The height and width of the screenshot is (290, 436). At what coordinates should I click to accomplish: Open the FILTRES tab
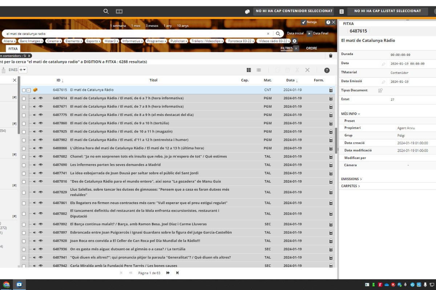coord(287,48)
